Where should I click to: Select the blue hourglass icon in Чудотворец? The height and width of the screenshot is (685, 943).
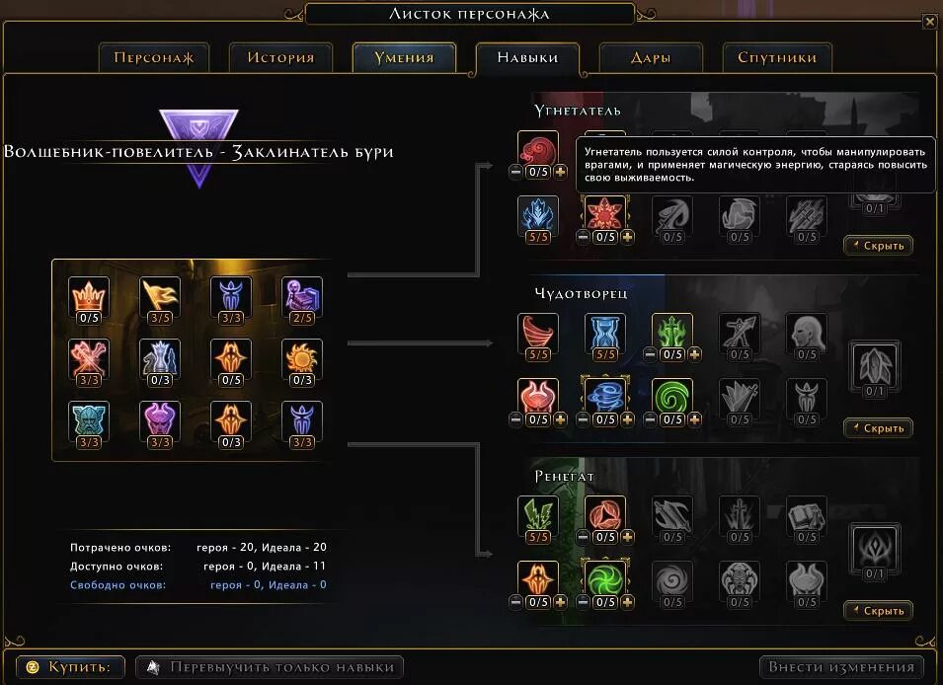click(x=605, y=333)
